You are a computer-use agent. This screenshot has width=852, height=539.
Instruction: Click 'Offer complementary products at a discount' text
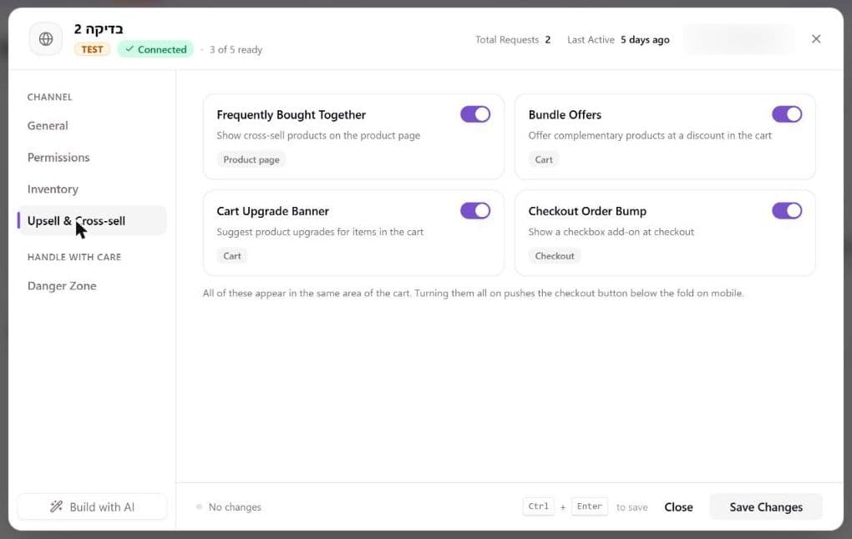[650, 135]
